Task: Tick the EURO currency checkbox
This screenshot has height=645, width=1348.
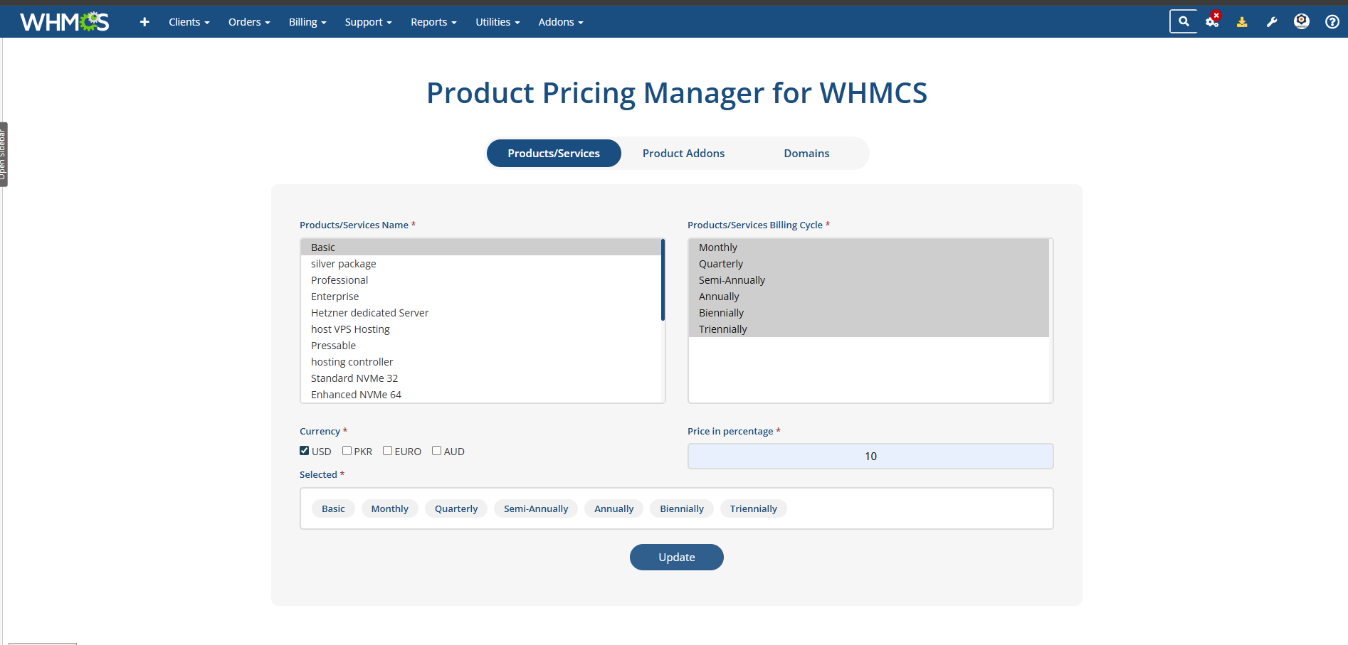Action: click(388, 451)
